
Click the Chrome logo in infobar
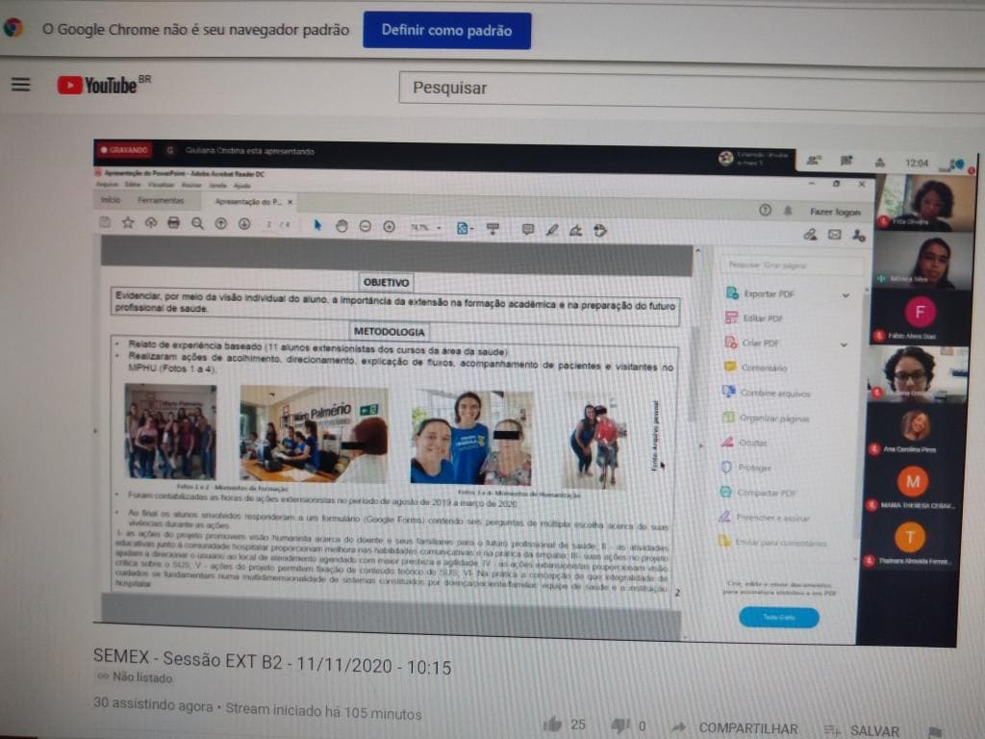point(13,28)
